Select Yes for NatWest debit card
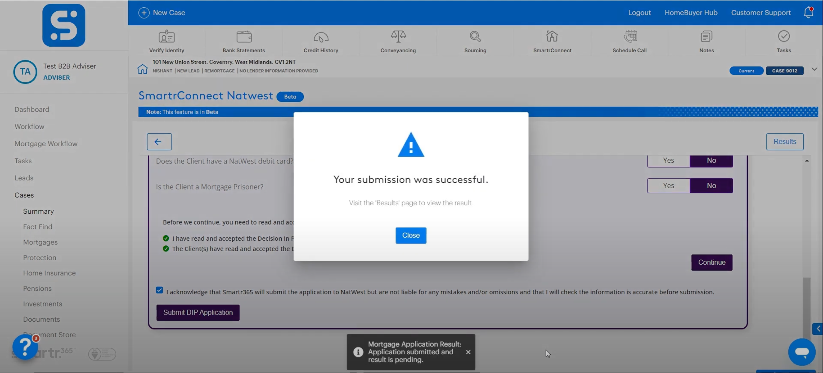This screenshot has height=373, width=823. click(668, 160)
